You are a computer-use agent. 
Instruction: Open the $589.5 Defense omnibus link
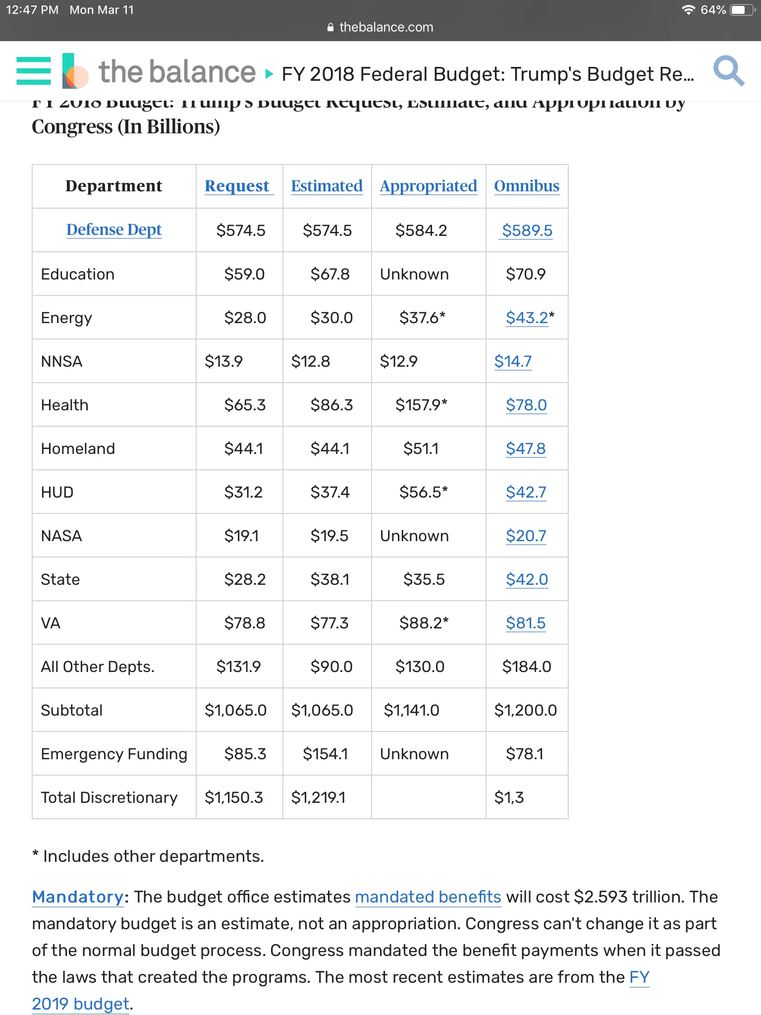coord(527,230)
